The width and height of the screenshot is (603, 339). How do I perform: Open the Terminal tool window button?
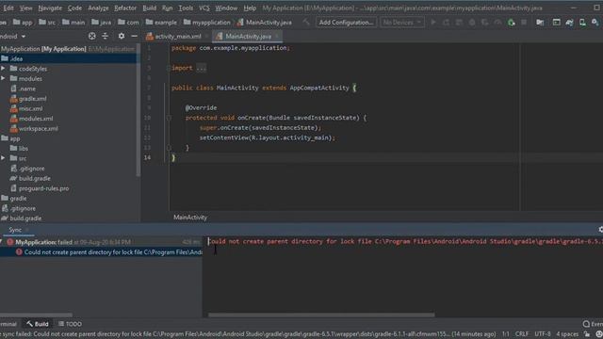8,324
